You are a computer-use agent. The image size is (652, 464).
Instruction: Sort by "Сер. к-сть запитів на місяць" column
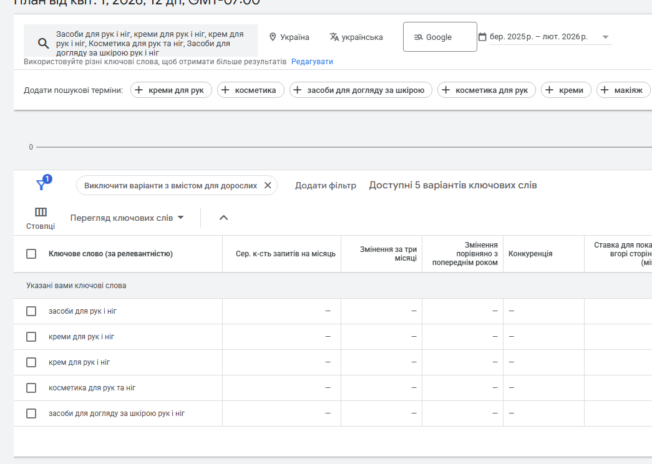pyautogui.click(x=286, y=254)
